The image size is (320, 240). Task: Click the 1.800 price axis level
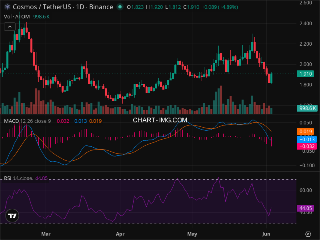306,84
